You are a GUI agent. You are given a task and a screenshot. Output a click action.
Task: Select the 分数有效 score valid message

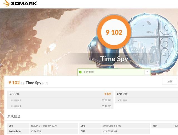point(89,72)
